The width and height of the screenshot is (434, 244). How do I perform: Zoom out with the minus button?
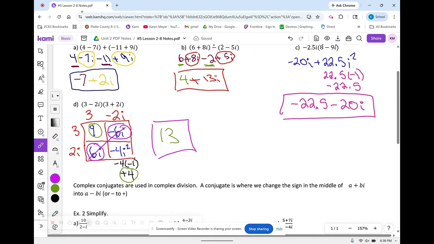coord(350,228)
